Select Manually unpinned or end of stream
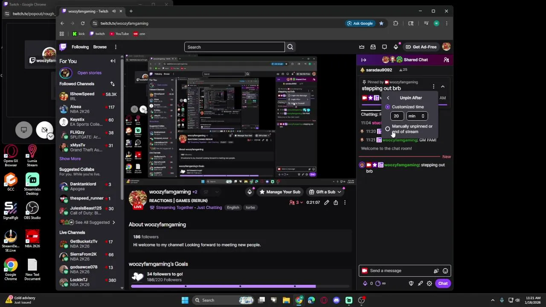This screenshot has width=546, height=307. point(387,129)
